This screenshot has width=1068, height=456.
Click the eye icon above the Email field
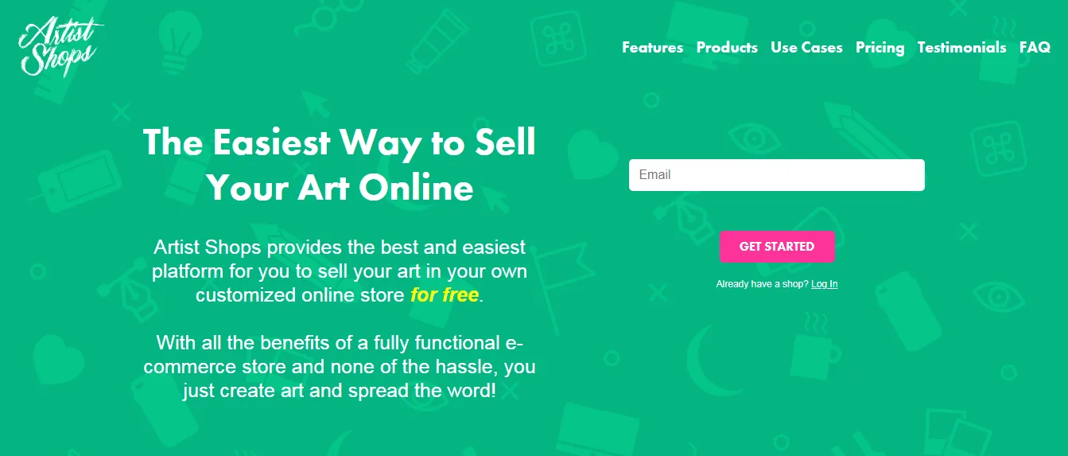pos(754,137)
